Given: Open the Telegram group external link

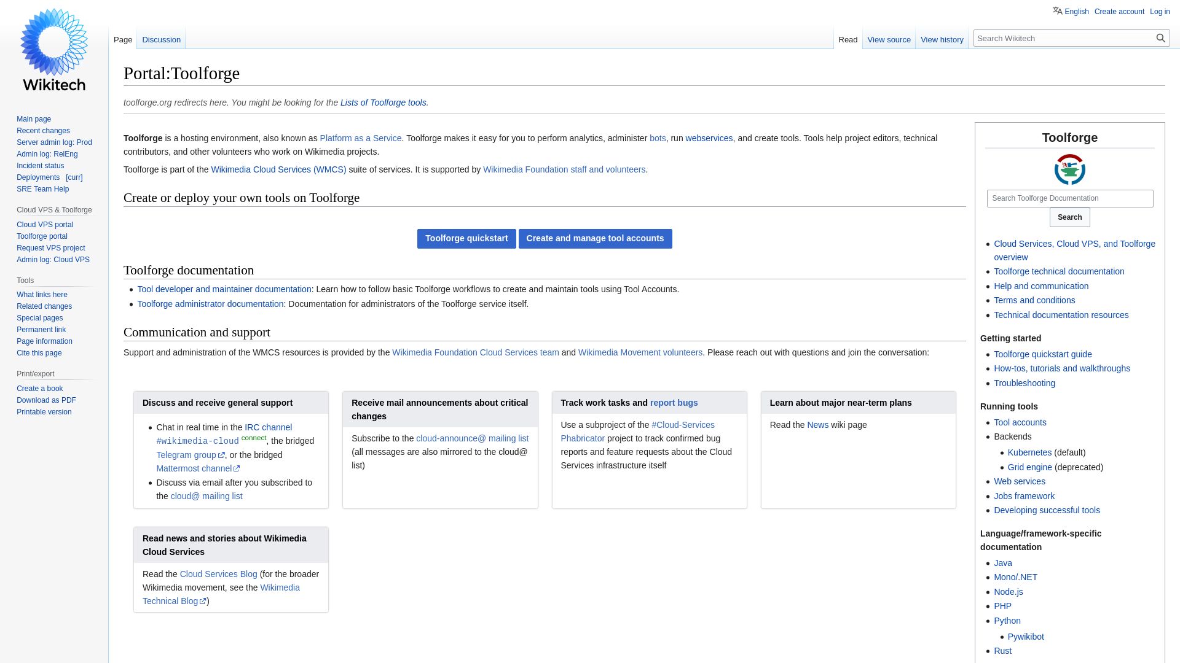Looking at the screenshot, I should point(190,455).
